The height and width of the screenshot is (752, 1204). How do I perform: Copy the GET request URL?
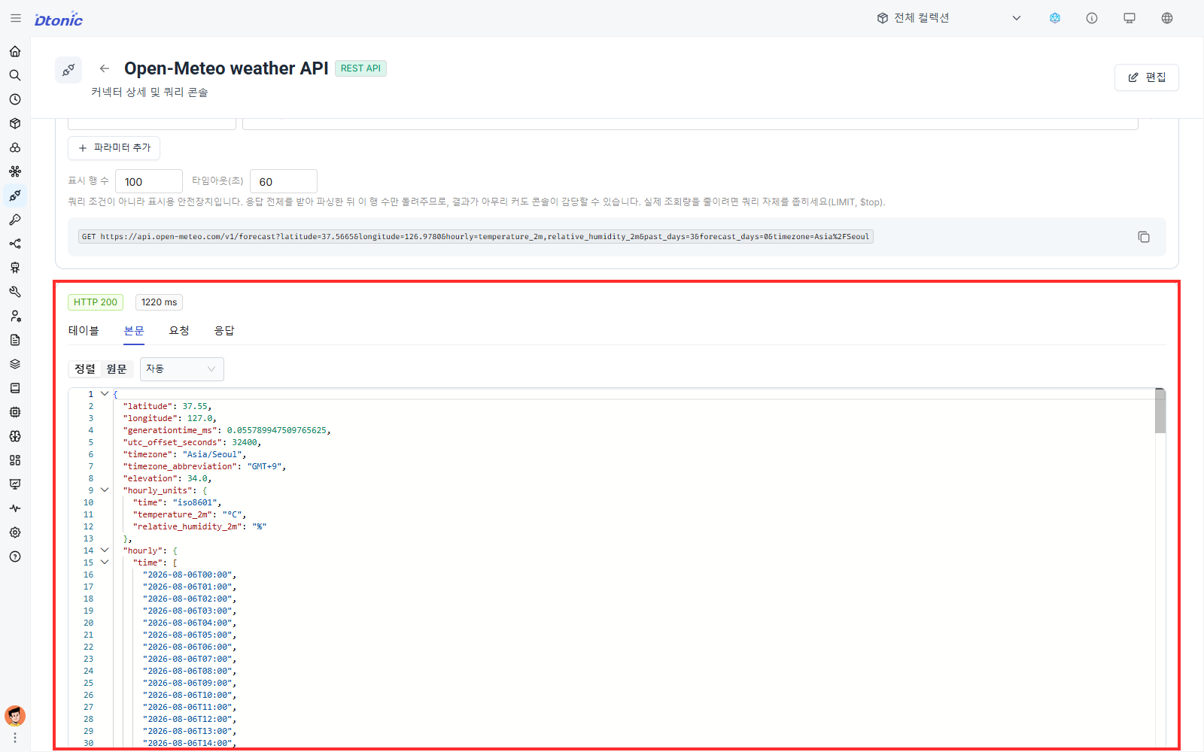tap(1144, 237)
